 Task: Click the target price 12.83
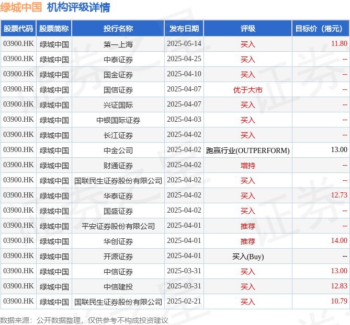[x=339, y=286]
